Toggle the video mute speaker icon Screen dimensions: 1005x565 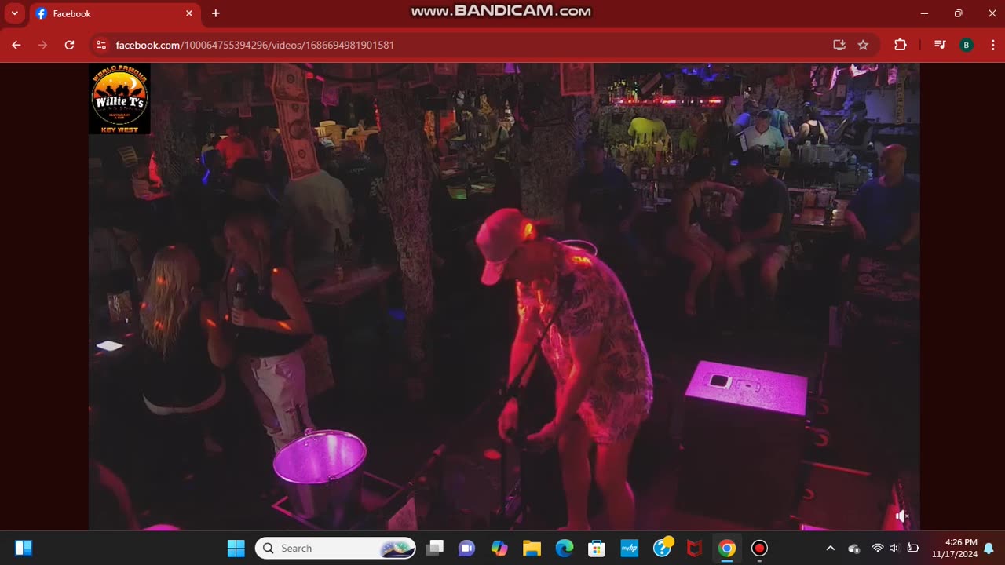[902, 516]
